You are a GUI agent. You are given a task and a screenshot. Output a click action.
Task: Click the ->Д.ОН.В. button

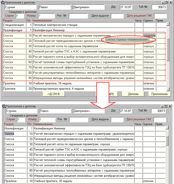point(54,94)
